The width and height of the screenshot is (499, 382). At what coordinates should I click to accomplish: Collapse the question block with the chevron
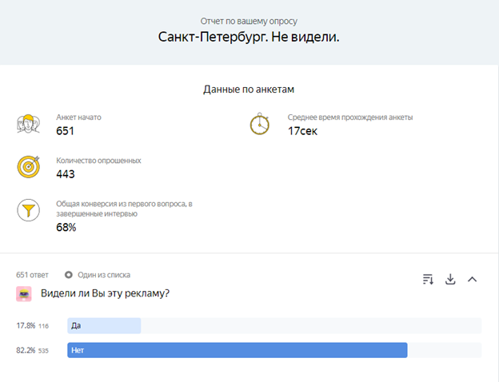pyautogui.click(x=472, y=279)
